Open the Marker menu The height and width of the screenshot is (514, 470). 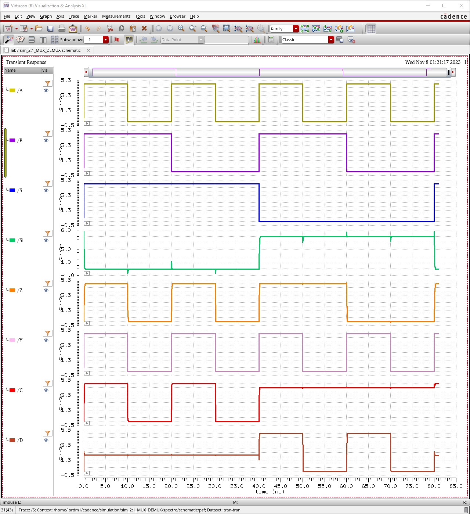coord(90,16)
